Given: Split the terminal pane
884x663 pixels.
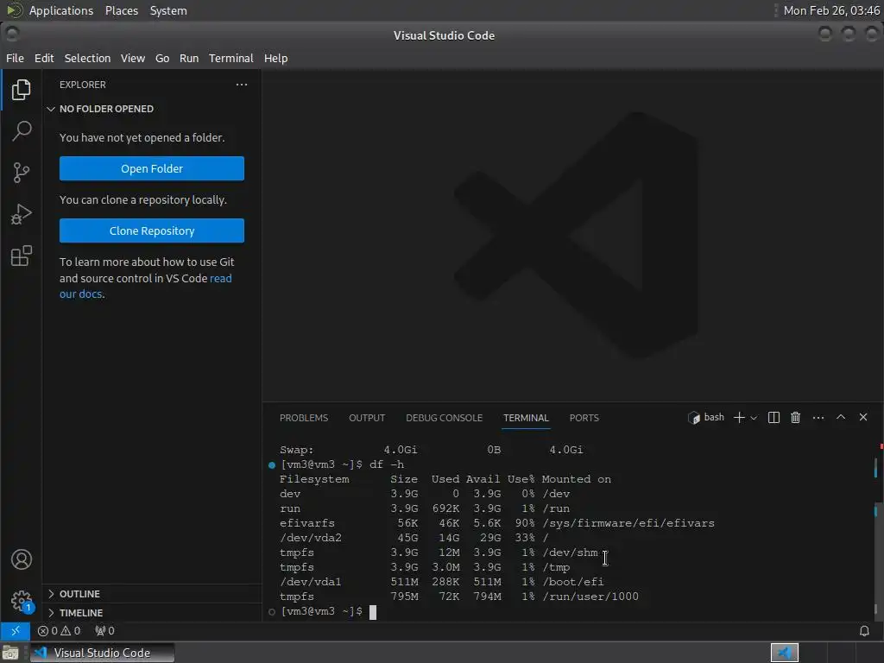Looking at the screenshot, I should click(x=773, y=418).
